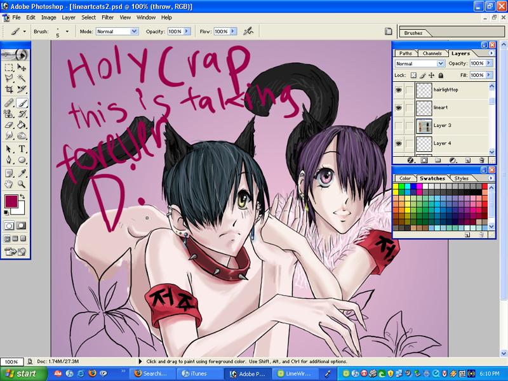Viewport: 508px width, 381px height.
Task: Add a layer style in Layers panel
Action: click(x=410, y=160)
